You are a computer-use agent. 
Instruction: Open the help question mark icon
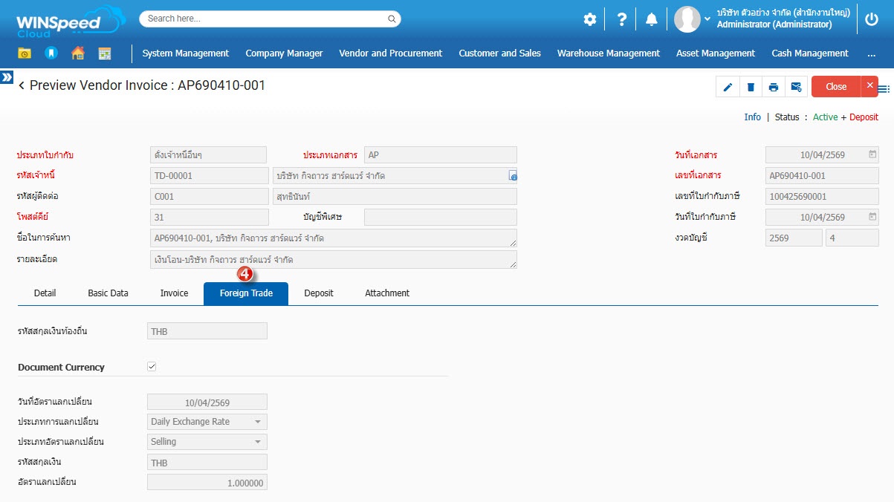[x=622, y=20]
